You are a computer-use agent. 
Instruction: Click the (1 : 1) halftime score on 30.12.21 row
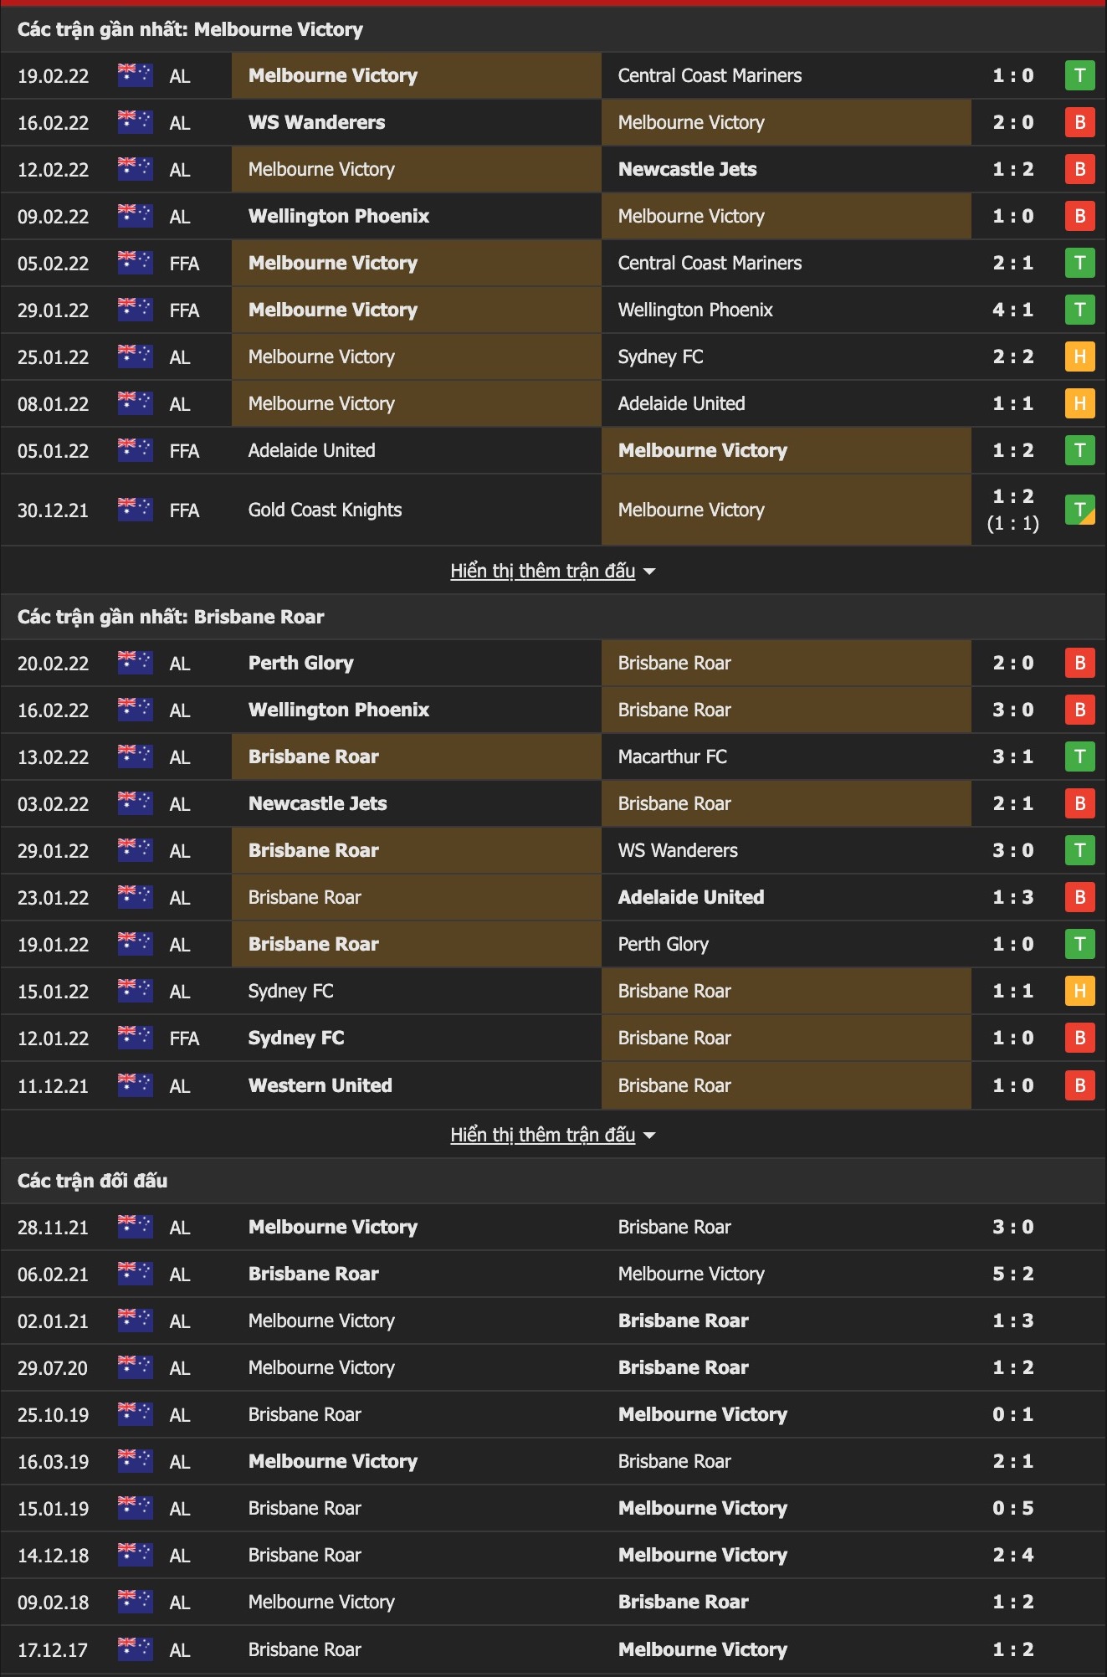[x=1012, y=524]
